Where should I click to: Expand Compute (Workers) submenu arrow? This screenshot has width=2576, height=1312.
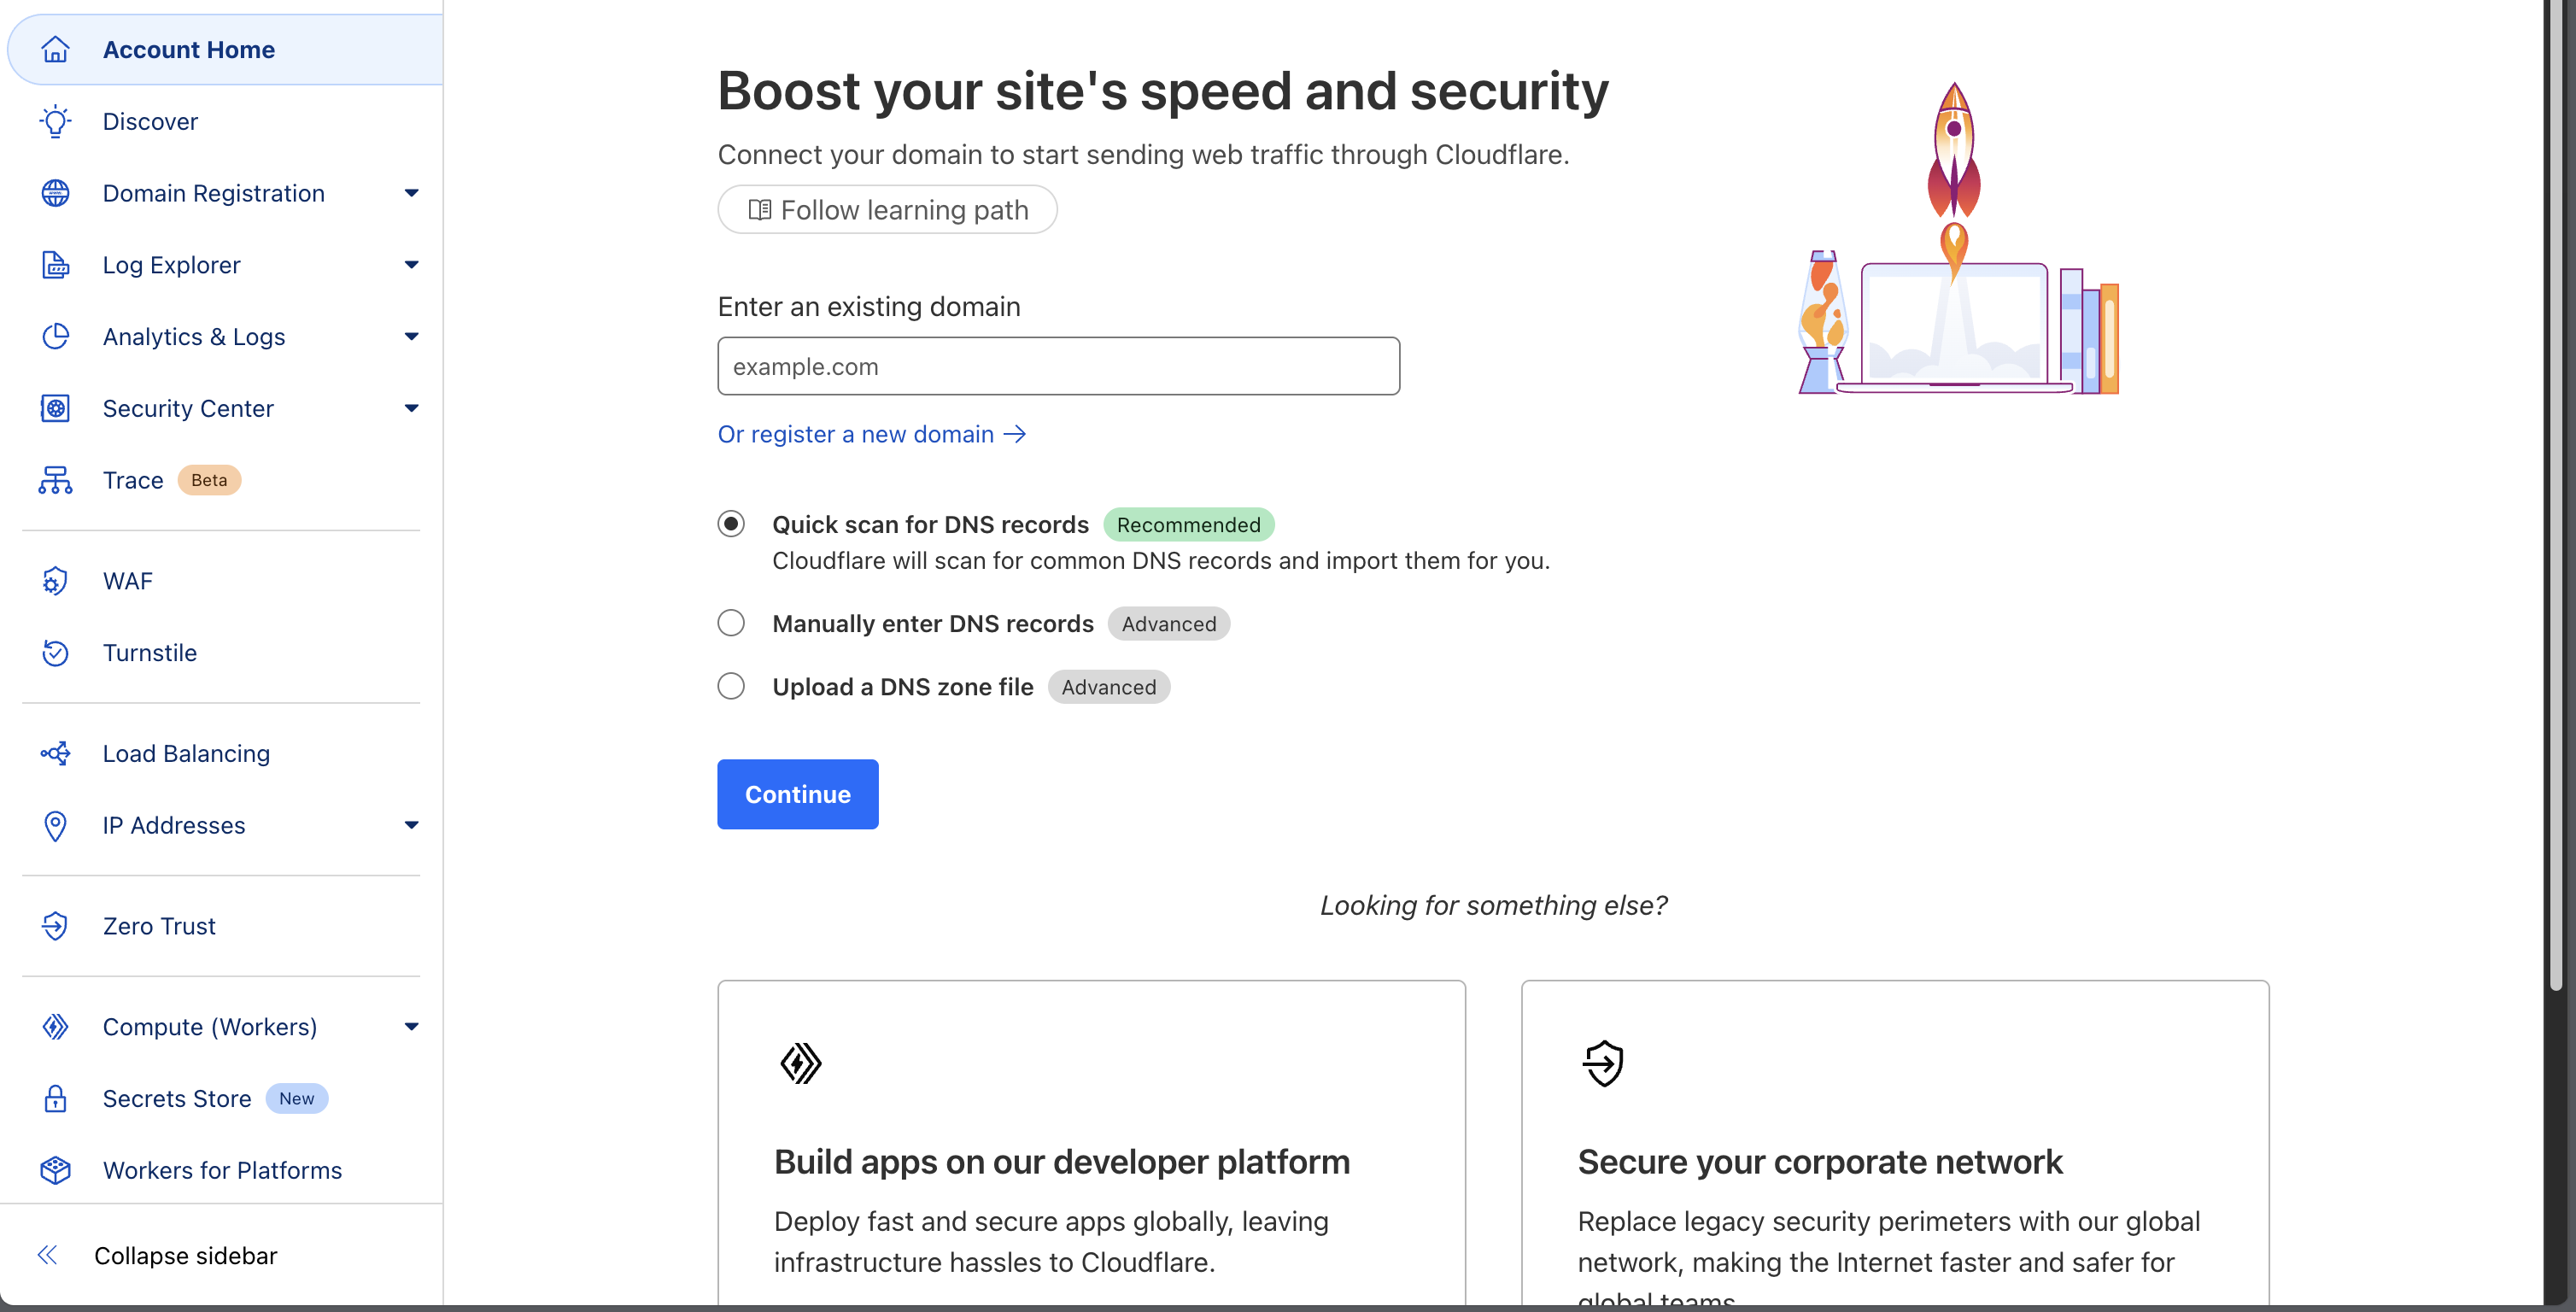coord(411,1027)
